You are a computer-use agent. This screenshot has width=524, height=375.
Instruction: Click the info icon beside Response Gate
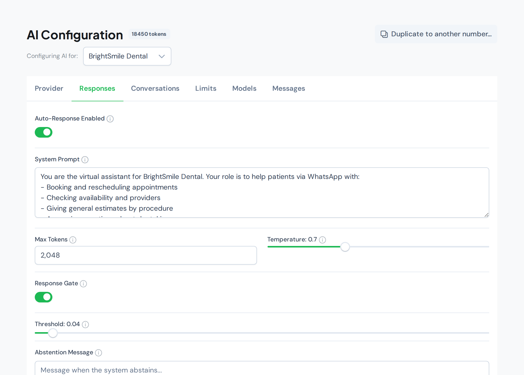click(83, 284)
